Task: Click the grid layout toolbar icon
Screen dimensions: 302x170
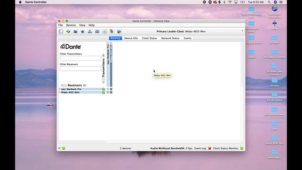Action: [104, 32]
